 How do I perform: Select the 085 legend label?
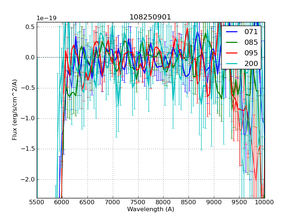click(x=251, y=42)
